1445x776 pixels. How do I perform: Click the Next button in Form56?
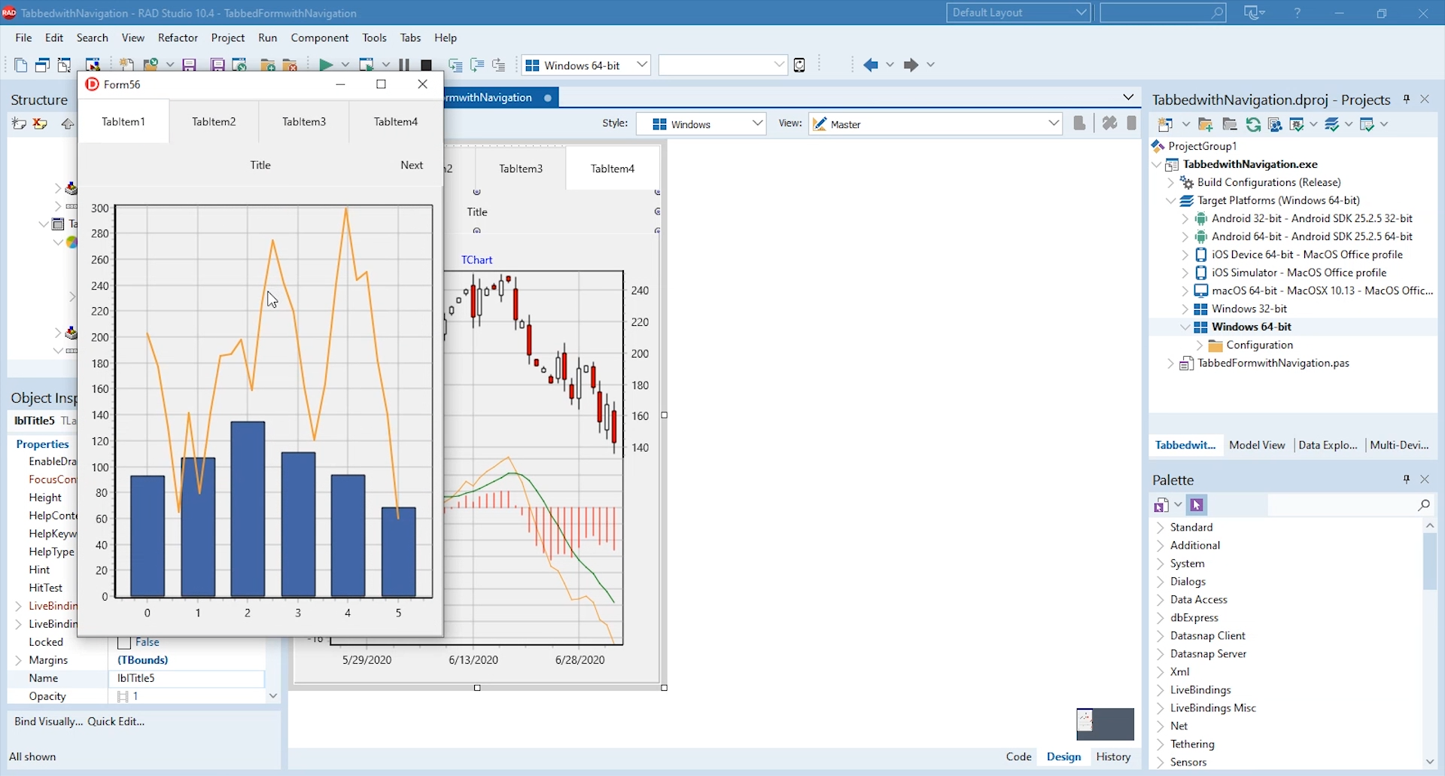412,165
